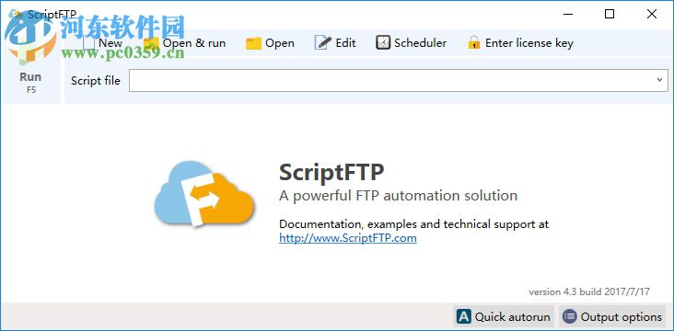Viewport: 674px width, 331px height.
Task: Click the ScriptFTP heading text
Action: [x=331, y=173]
